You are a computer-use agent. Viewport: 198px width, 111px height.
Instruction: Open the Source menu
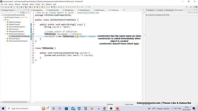(11, 4)
